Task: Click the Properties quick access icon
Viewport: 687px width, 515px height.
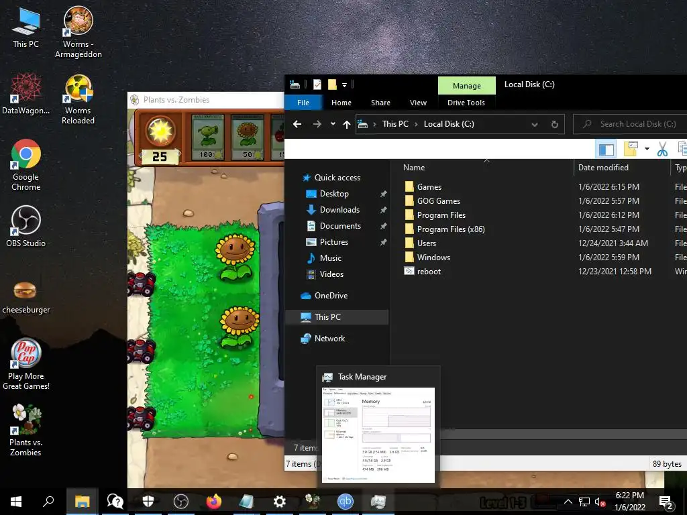Action: [317, 84]
